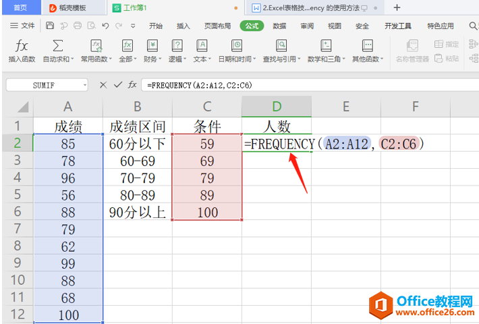Open the 文件 menu
This screenshot has width=479, height=324.
22,26
